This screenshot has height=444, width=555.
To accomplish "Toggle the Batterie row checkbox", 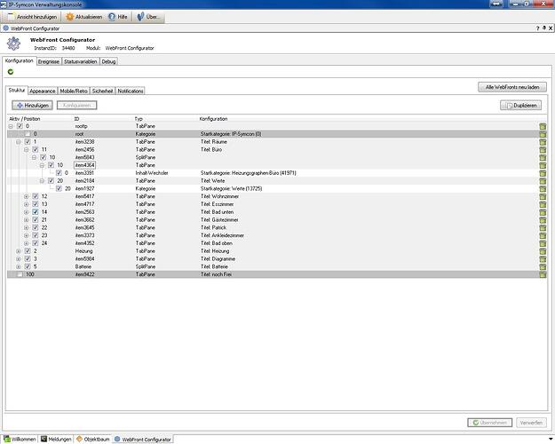I will [x=28, y=266].
